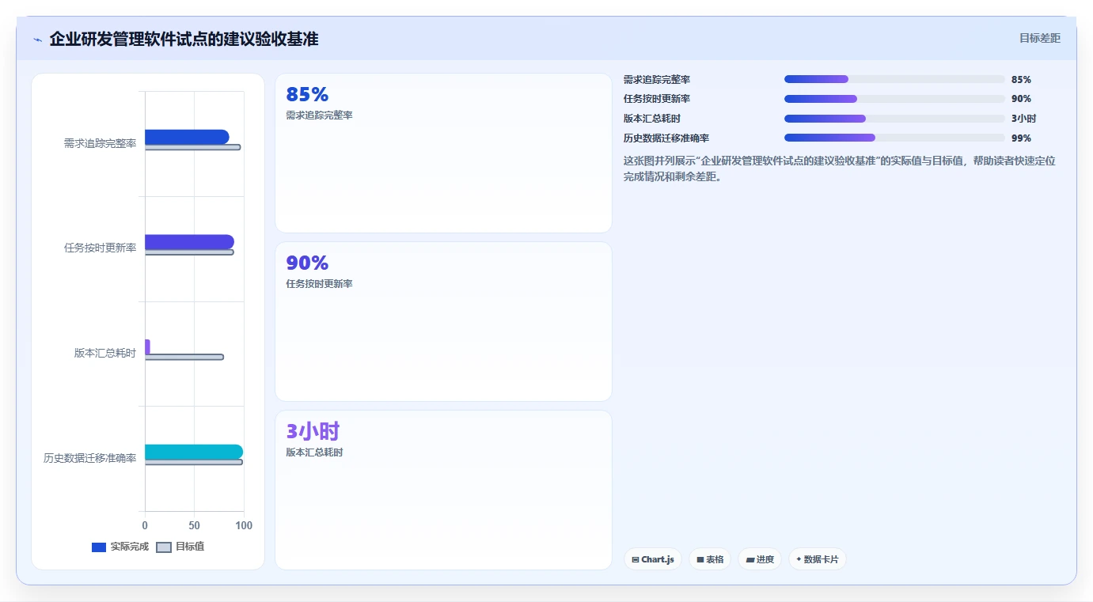The width and height of the screenshot is (1093, 602).
Task: Click the Chart.js tag chip
Action: click(653, 559)
